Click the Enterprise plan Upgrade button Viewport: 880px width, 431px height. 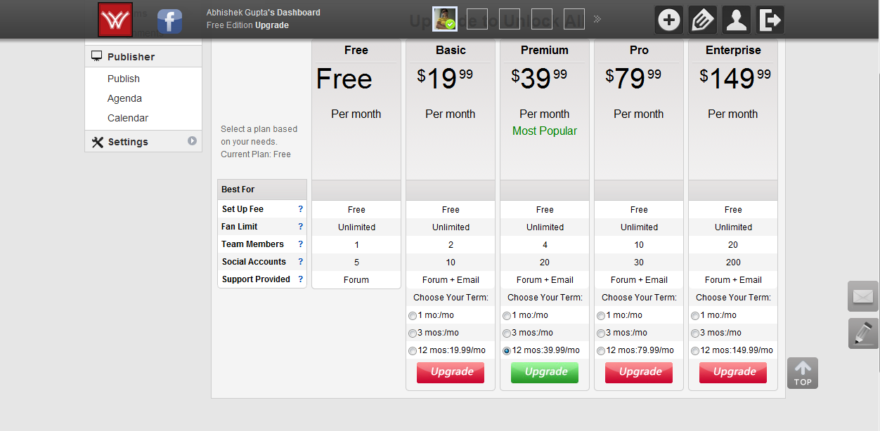point(733,372)
